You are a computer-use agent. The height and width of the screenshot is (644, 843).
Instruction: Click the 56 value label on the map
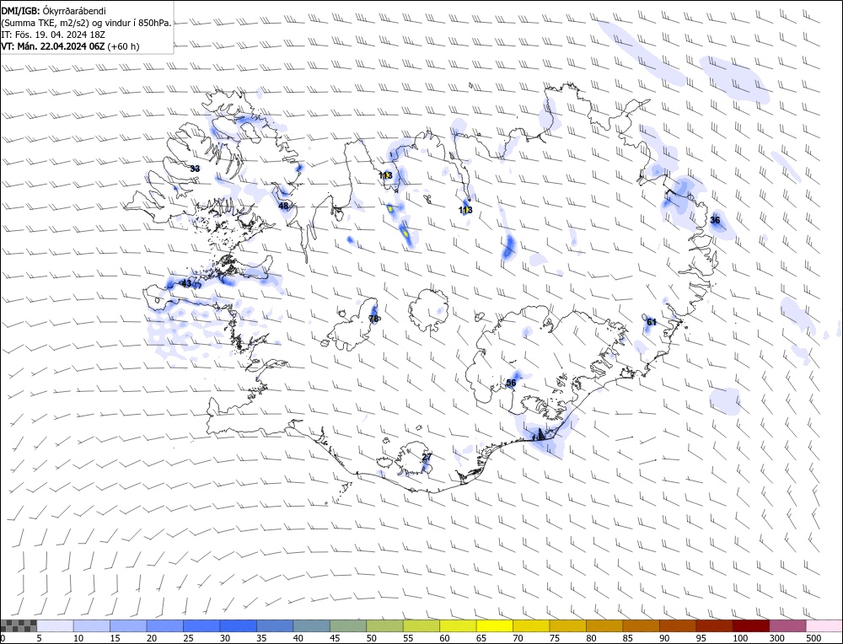click(x=511, y=384)
